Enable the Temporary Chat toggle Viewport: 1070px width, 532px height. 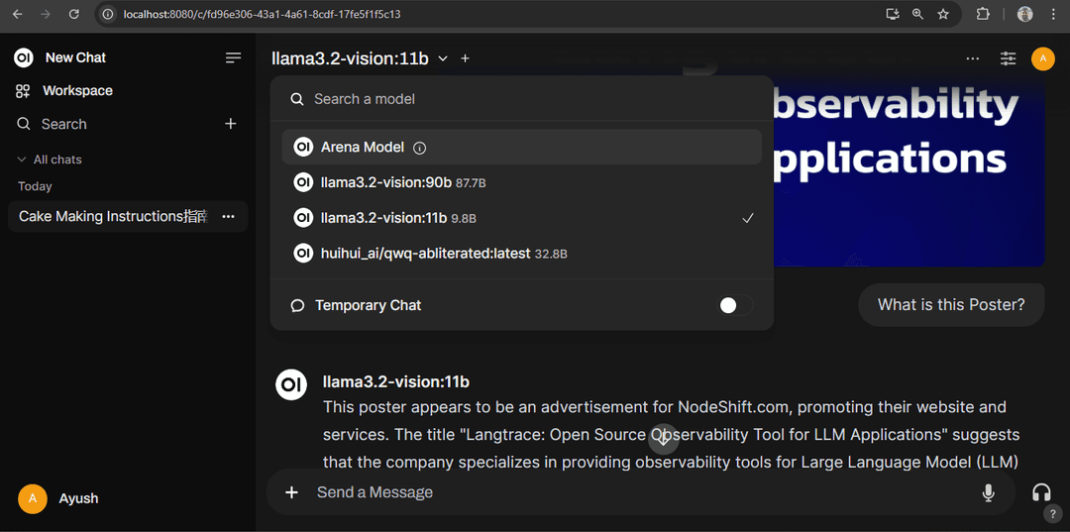[735, 305]
